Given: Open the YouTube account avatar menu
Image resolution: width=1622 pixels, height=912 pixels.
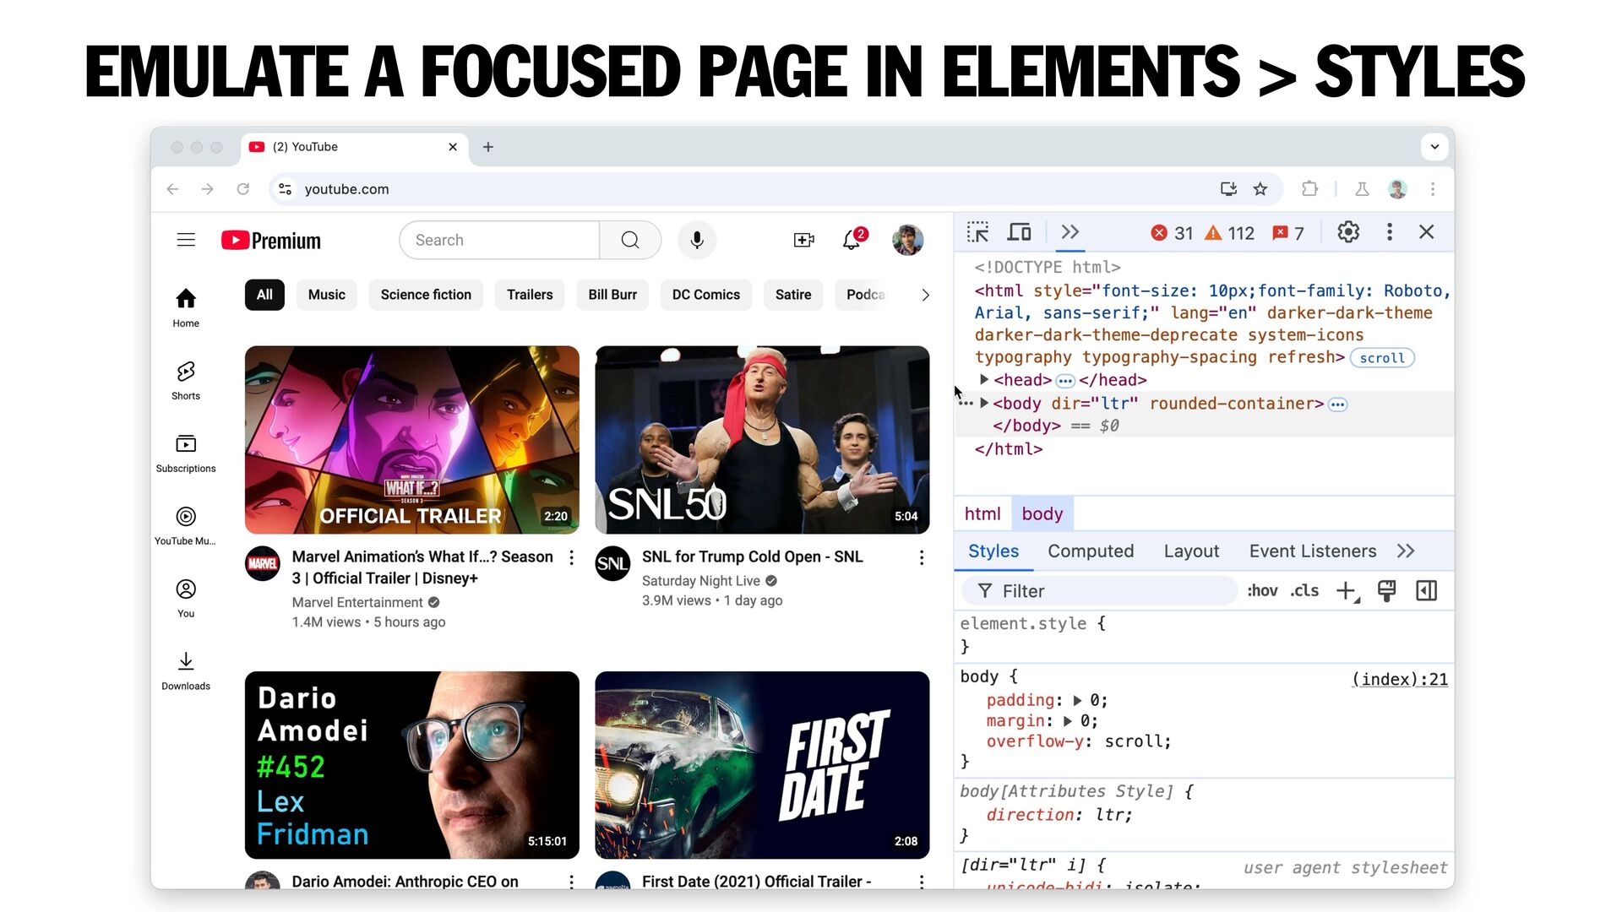Looking at the screenshot, I should click(x=908, y=240).
